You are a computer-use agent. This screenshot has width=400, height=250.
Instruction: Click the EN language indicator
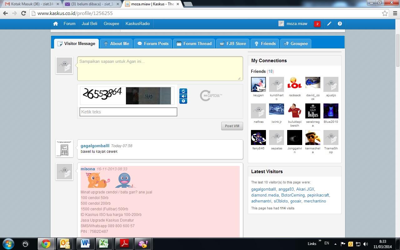click(x=327, y=243)
